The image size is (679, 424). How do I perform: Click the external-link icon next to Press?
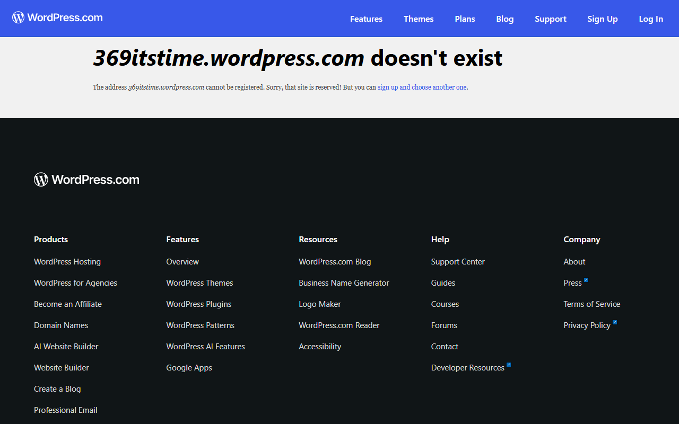pyautogui.click(x=586, y=280)
